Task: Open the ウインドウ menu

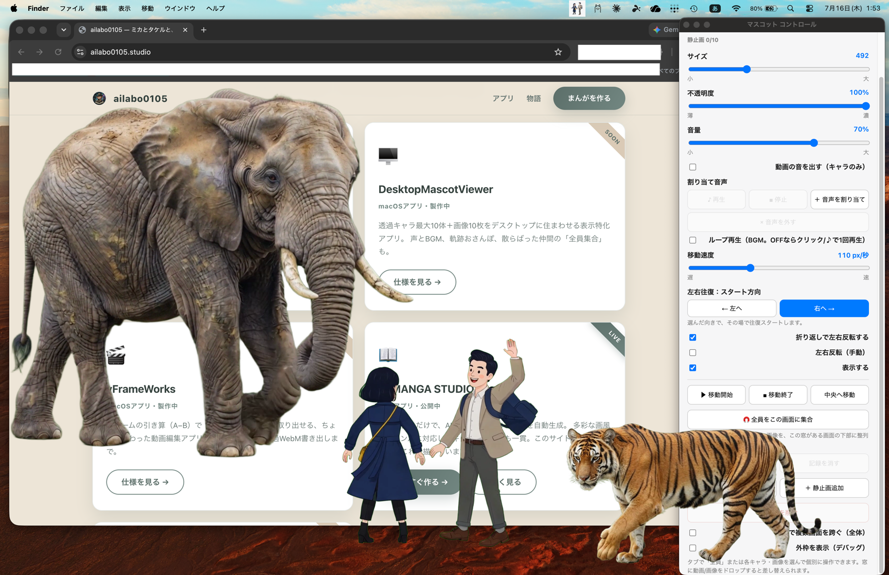Action: click(x=180, y=8)
